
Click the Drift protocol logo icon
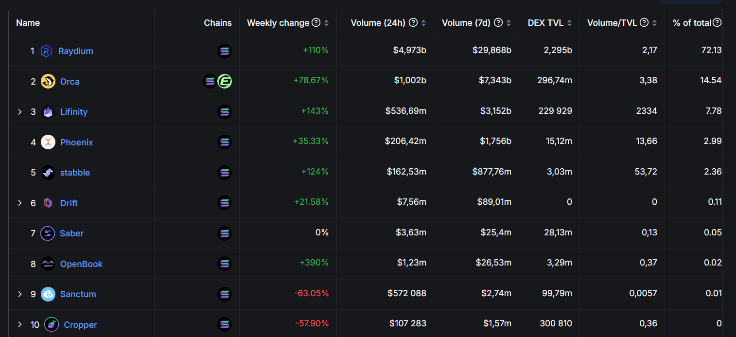[48, 203]
